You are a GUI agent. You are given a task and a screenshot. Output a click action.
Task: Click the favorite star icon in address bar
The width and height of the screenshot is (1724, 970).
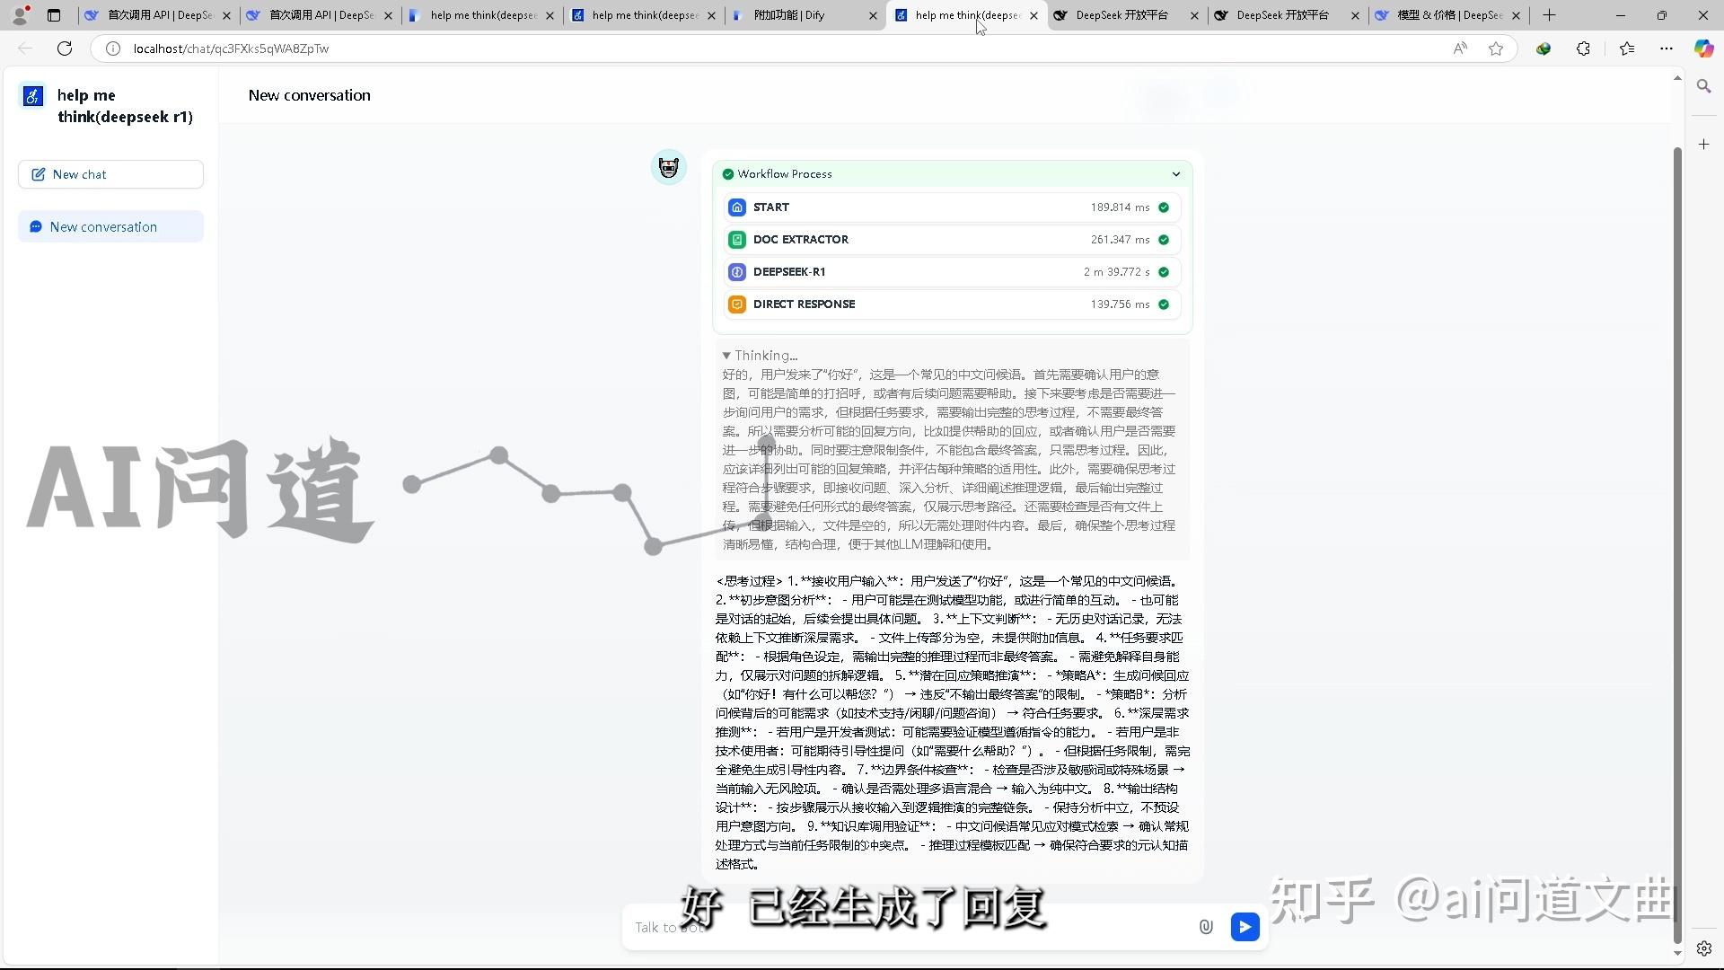(1496, 48)
